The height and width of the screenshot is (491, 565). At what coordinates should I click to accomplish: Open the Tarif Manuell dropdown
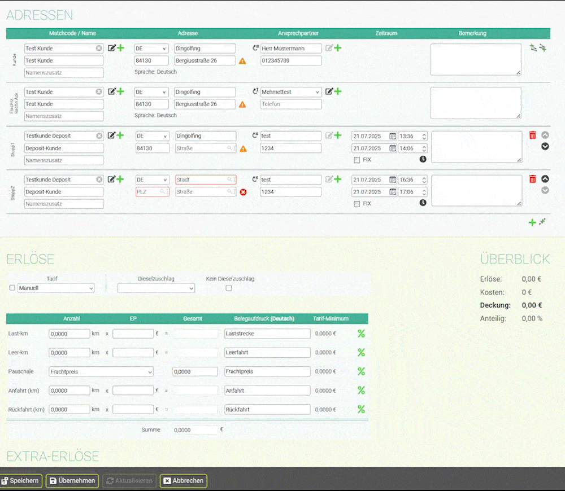(x=56, y=288)
